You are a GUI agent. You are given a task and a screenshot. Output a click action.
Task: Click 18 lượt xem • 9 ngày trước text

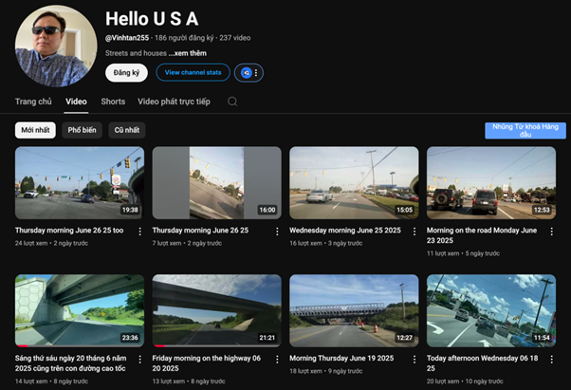[326, 371]
